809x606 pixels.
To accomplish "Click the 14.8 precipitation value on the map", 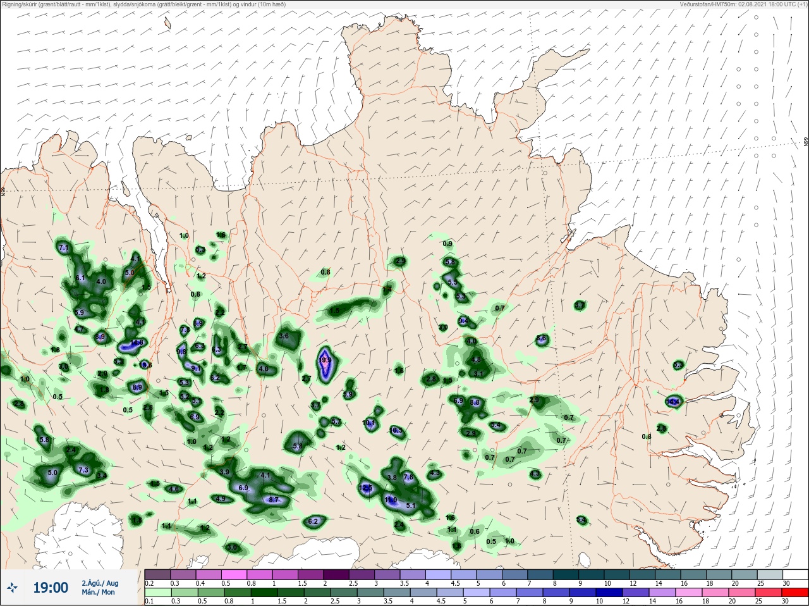I will [136, 343].
